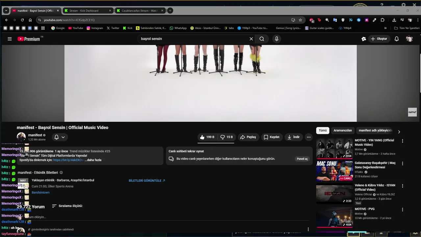
Task: Open the Spotify bit.ly link
Action: (x=68, y=160)
